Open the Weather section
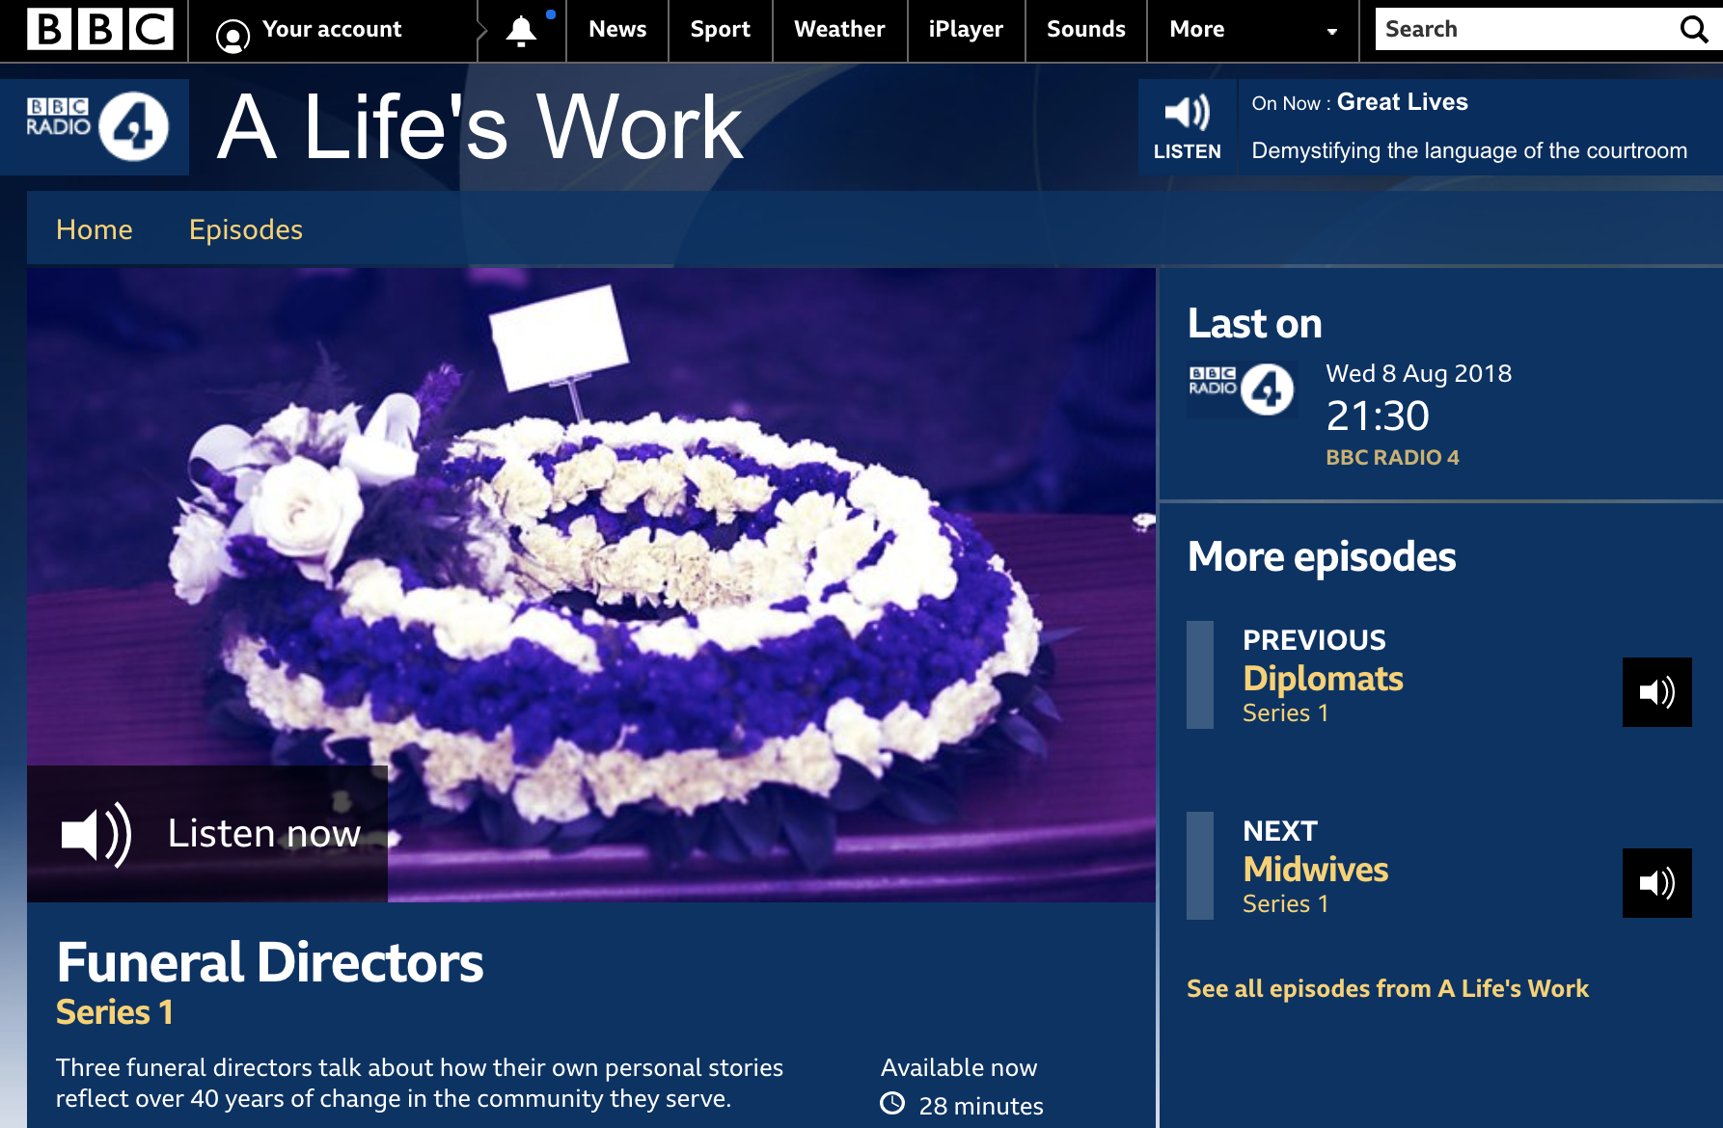 (x=839, y=30)
